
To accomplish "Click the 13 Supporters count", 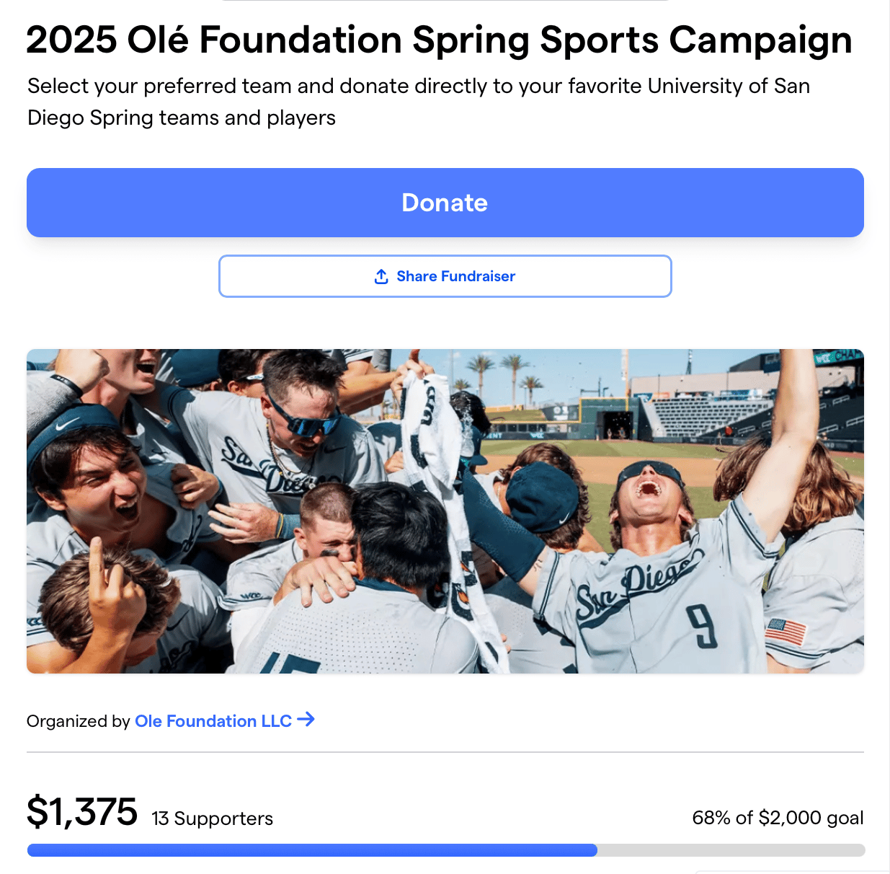I will (x=212, y=818).
